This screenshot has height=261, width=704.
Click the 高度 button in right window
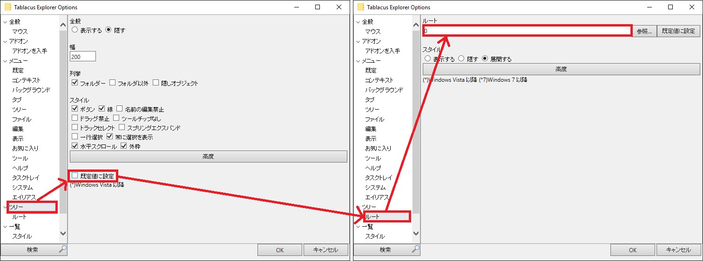[562, 69]
